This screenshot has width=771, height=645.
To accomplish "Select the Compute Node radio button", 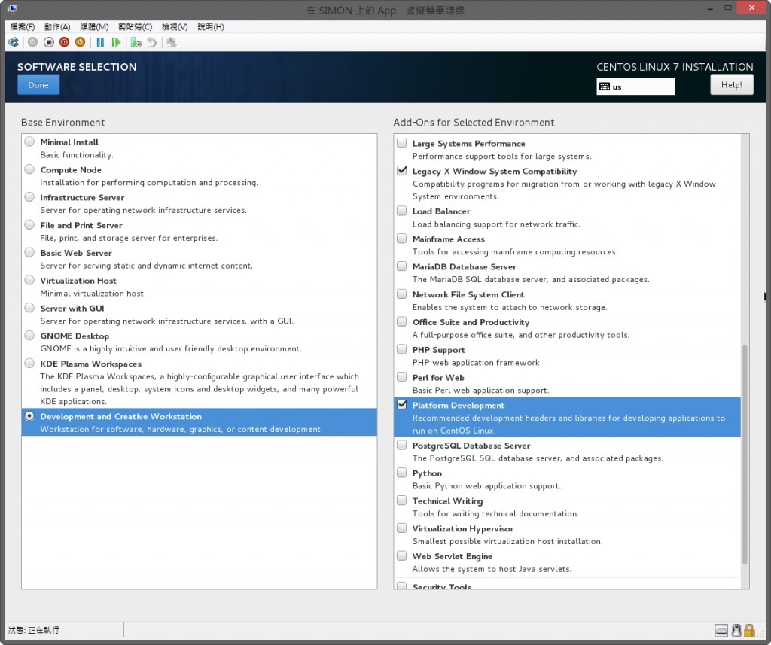I will coord(29,169).
